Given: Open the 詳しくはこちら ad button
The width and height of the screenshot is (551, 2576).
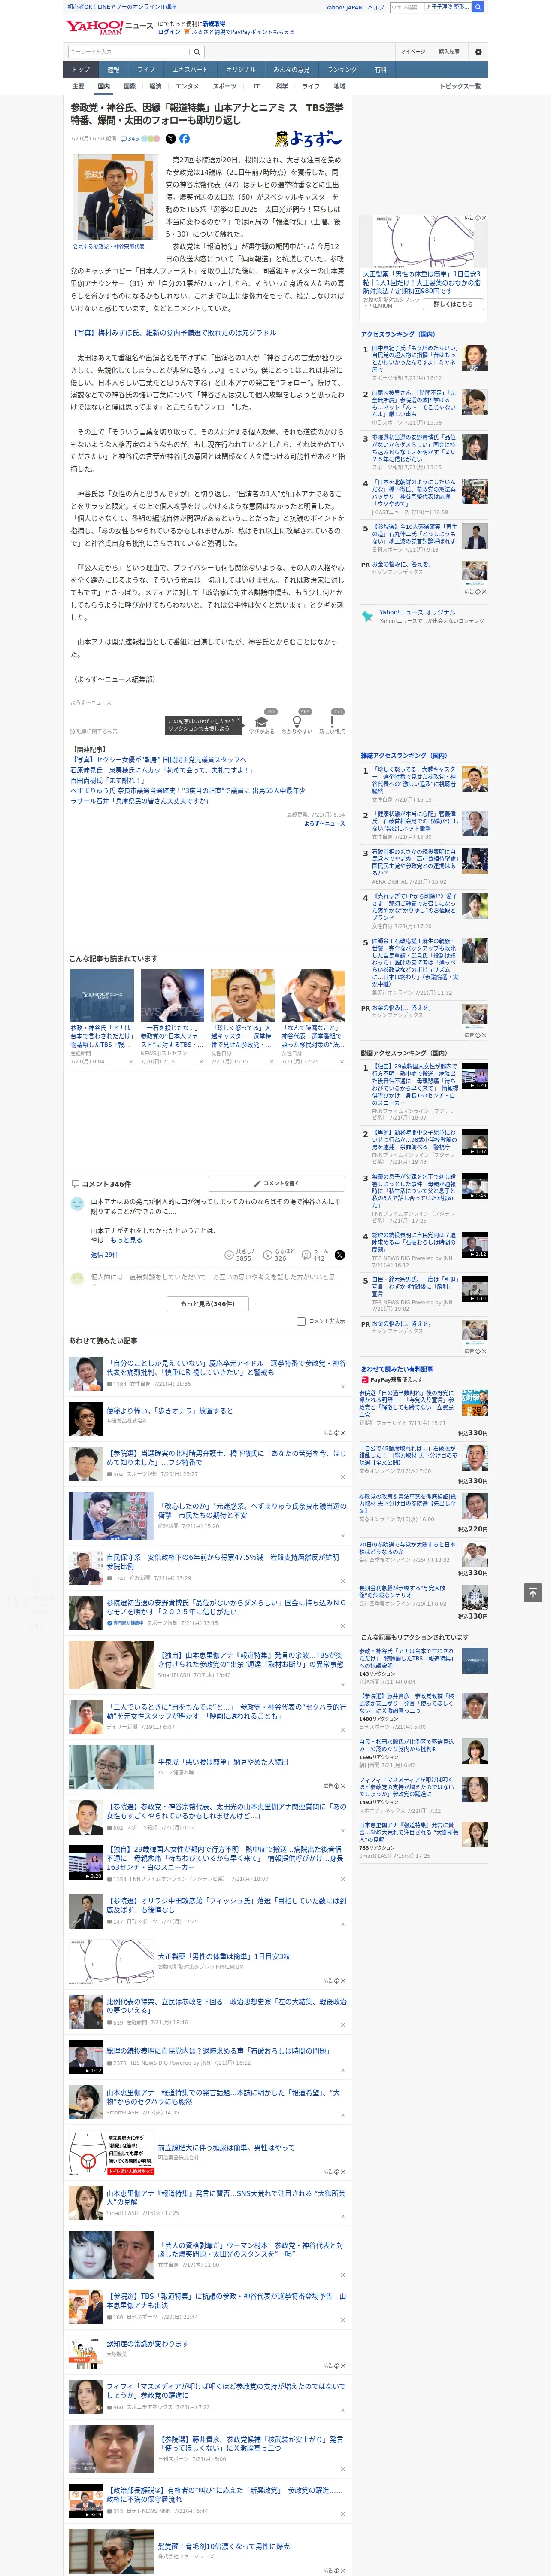Looking at the screenshot, I should (x=454, y=304).
